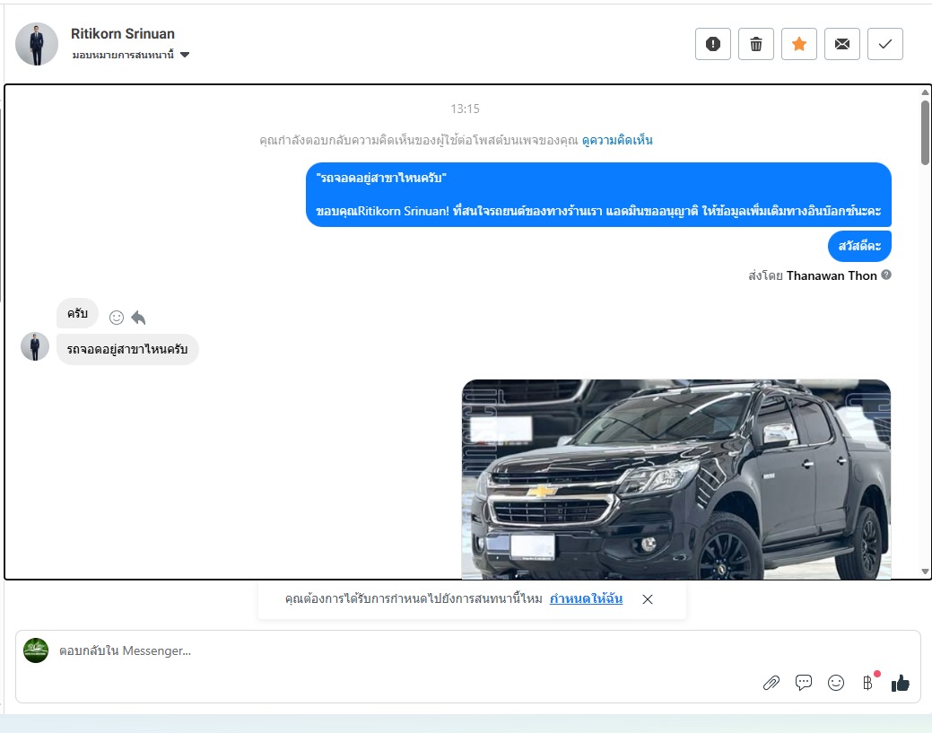The width and height of the screenshot is (932, 733).
Task: Click the scrollbar down arrow
Action: 925,572
